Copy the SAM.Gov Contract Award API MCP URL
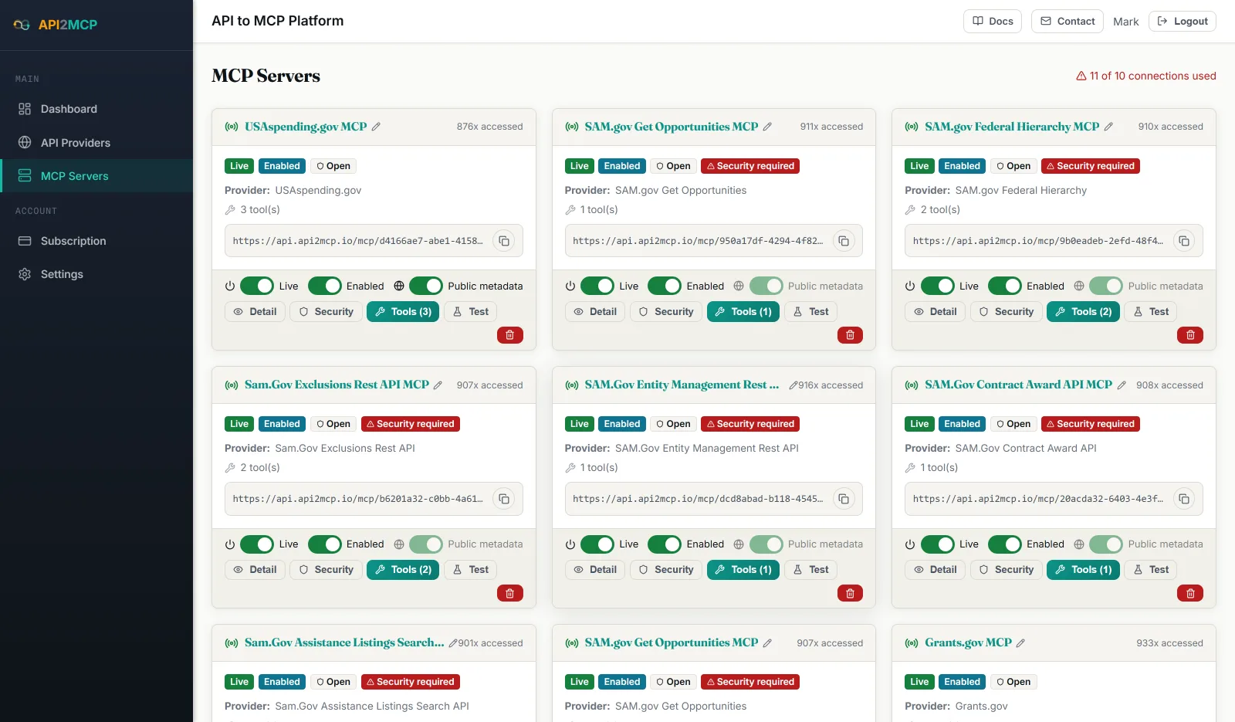Image resolution: width=1235 pixels, height=722 pixels. pos(1184,499)
